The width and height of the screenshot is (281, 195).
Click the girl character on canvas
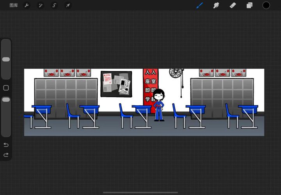159,105
